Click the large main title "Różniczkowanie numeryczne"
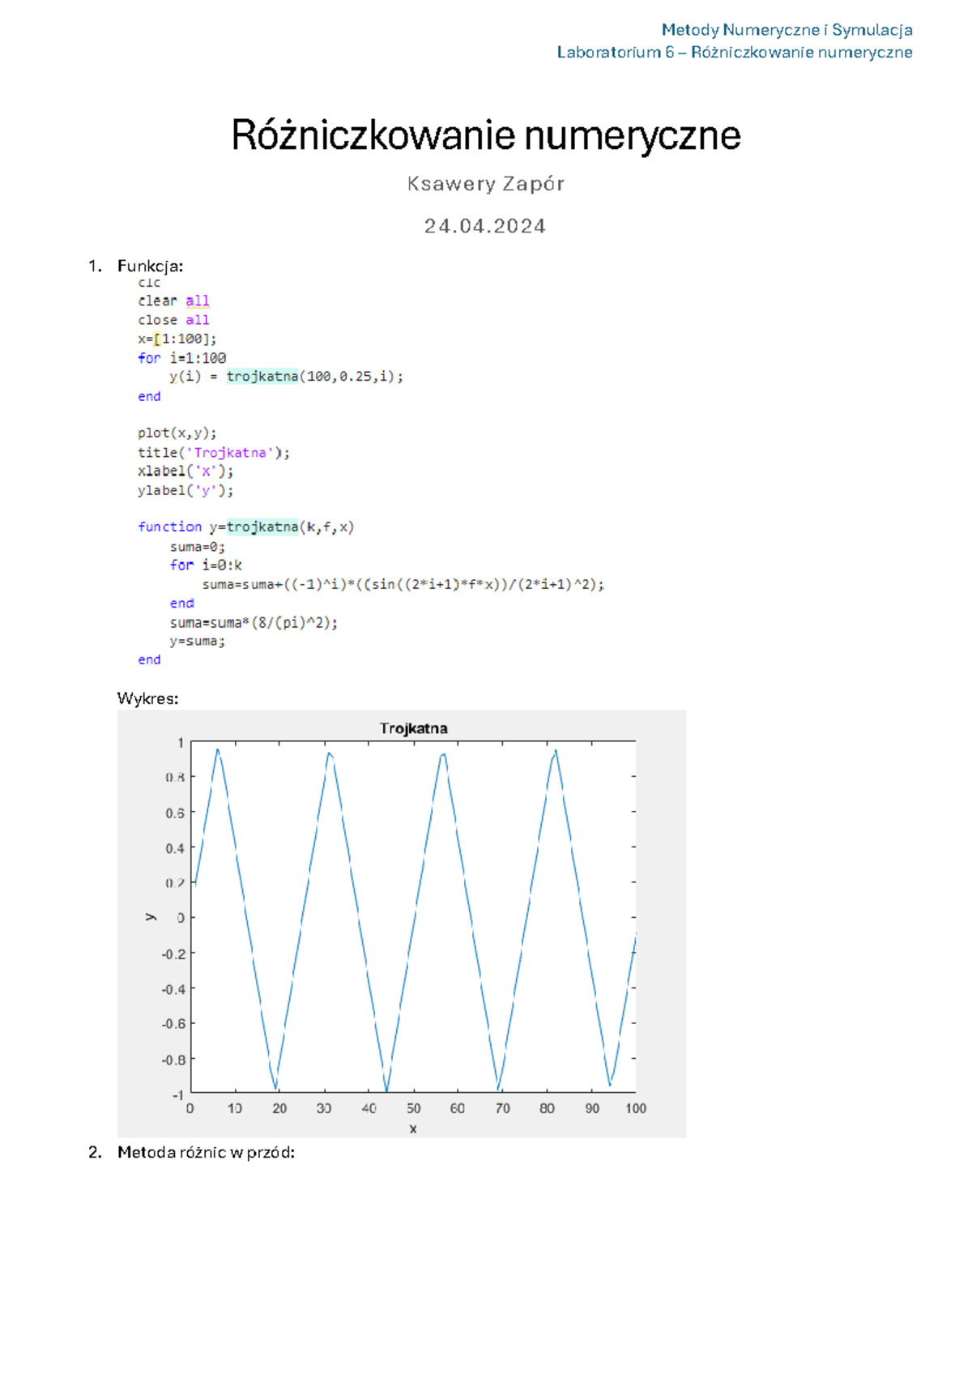This screenshot has height=1374, width=972. [x=486, y=135]
